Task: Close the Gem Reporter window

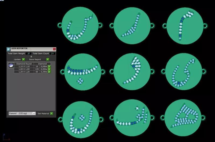Action: pos(55,49)
